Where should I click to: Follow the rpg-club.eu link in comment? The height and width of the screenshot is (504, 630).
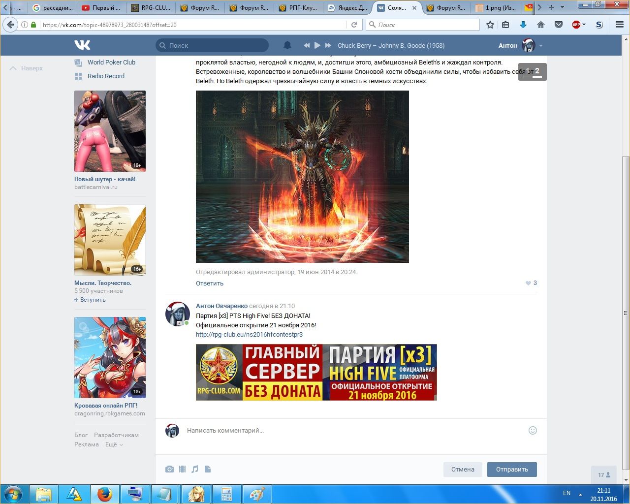249,335
